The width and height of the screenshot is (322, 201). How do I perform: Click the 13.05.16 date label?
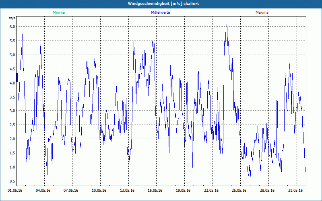[x=127, y=191]
